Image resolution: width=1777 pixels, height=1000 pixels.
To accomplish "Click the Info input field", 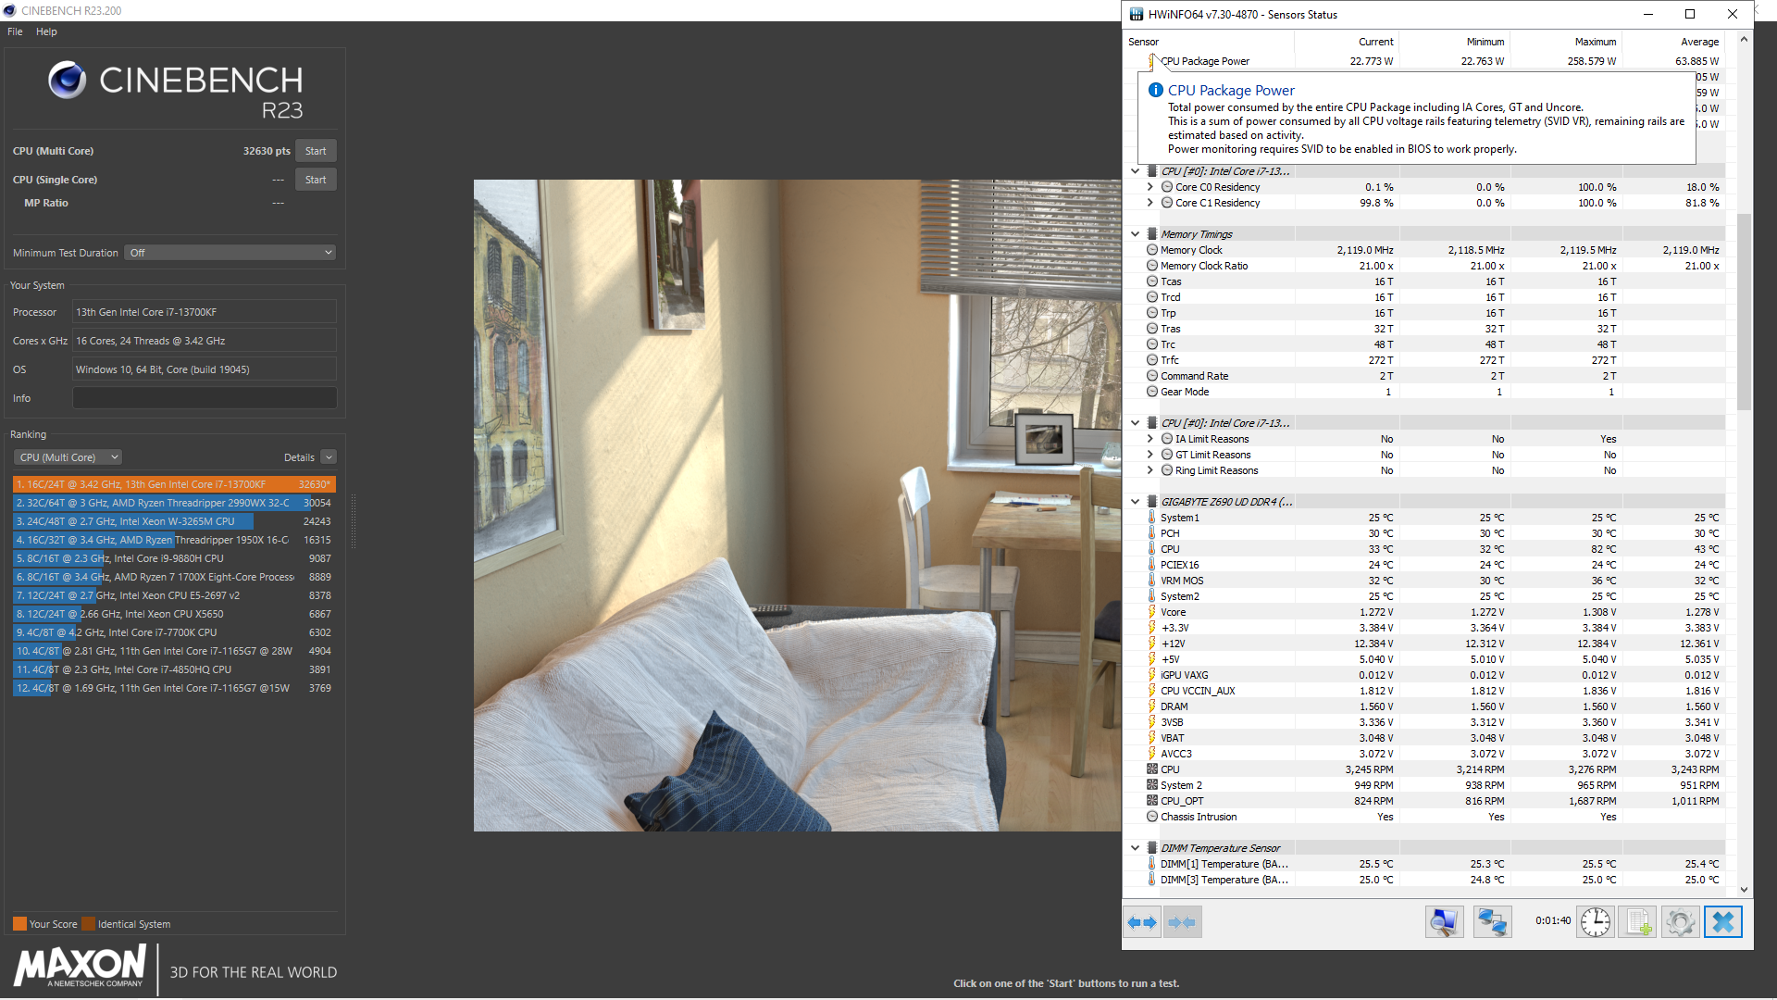I will tap(205, 398).
